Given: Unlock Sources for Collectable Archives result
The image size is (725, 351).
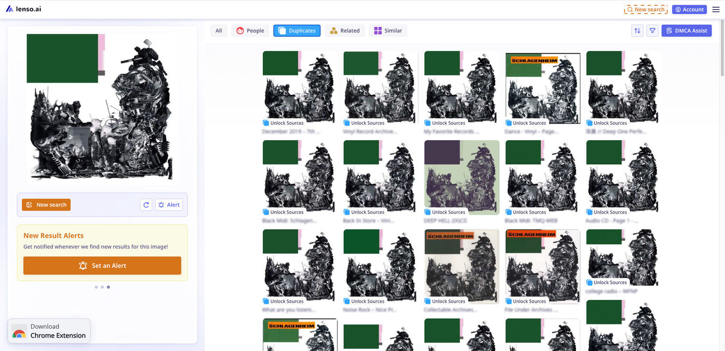Looking at the screenshot, I should (x=445, y=301).
